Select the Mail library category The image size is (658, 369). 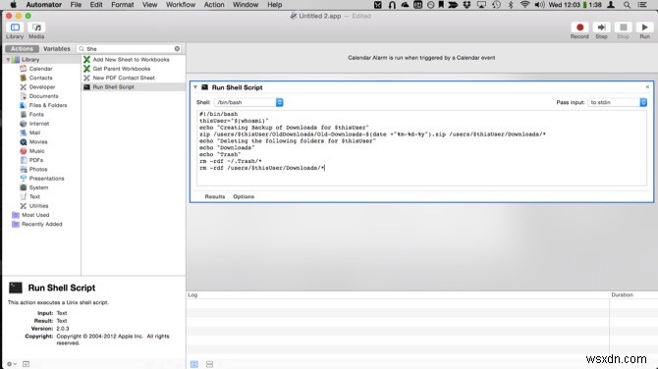[34, 132]
